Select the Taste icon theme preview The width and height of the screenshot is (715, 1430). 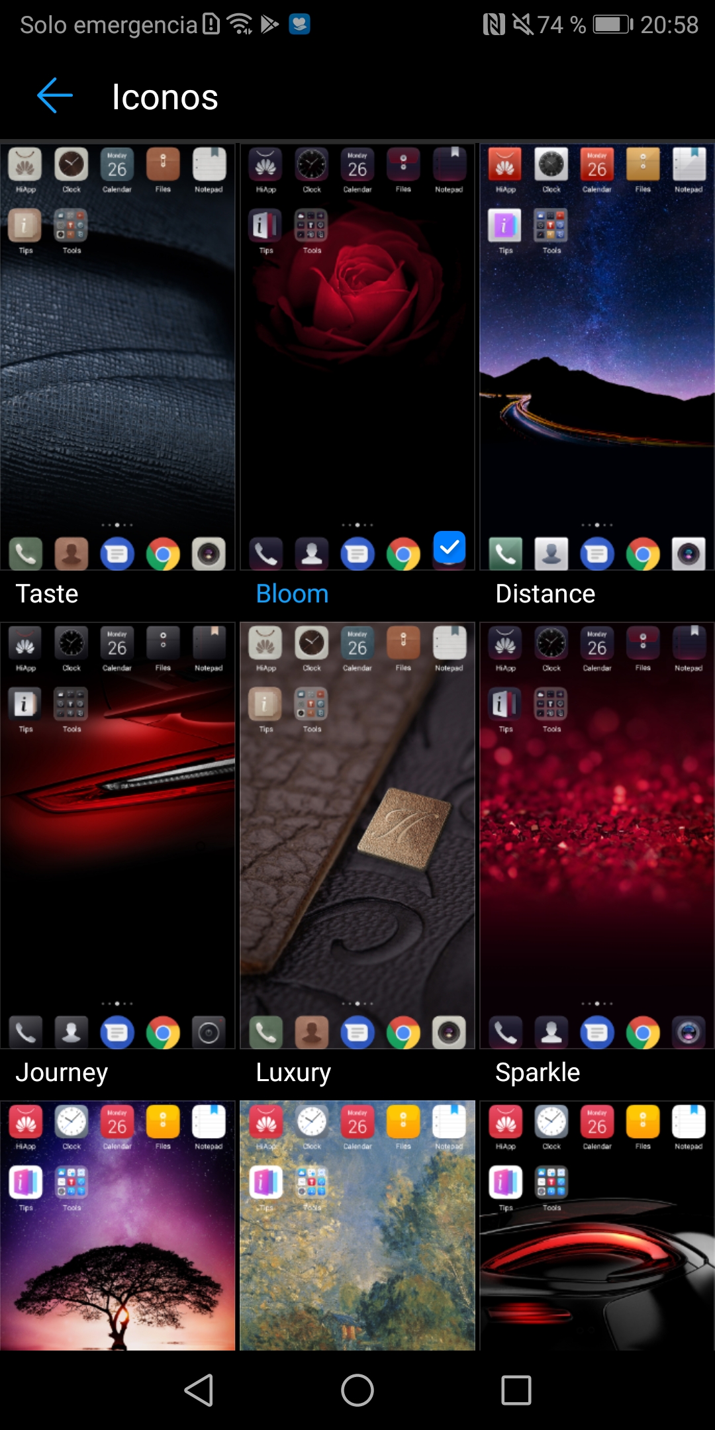tap(118, 357)
